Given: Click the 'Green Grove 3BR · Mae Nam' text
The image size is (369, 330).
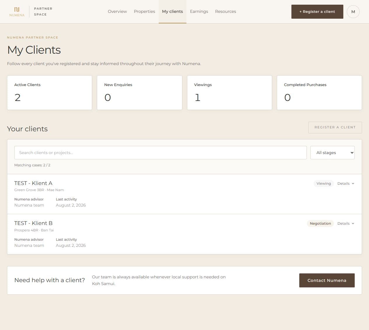Looking at the screenshot, I should click(x=39, y=190).
